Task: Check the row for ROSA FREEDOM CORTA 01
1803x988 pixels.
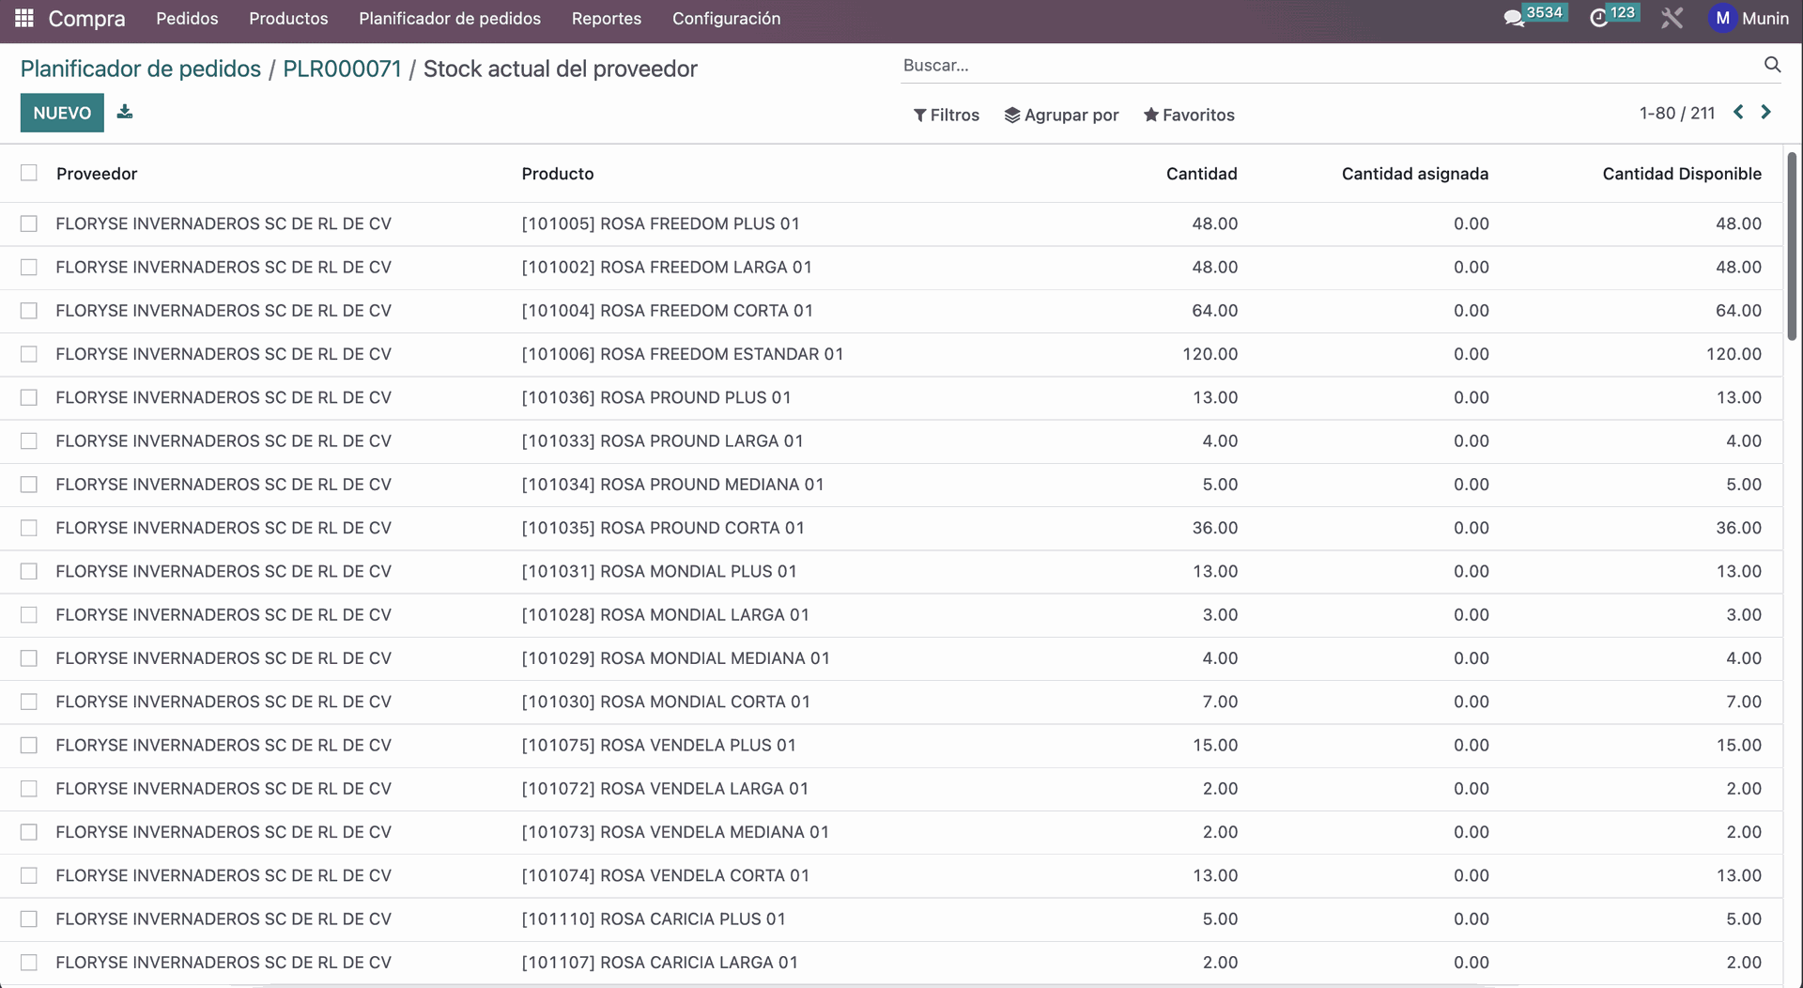Action: point(29,311)
